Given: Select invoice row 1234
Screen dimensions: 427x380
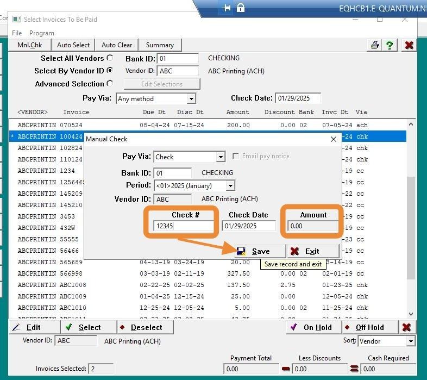Looking at the screenshot, I should click(x=208, y=171).
